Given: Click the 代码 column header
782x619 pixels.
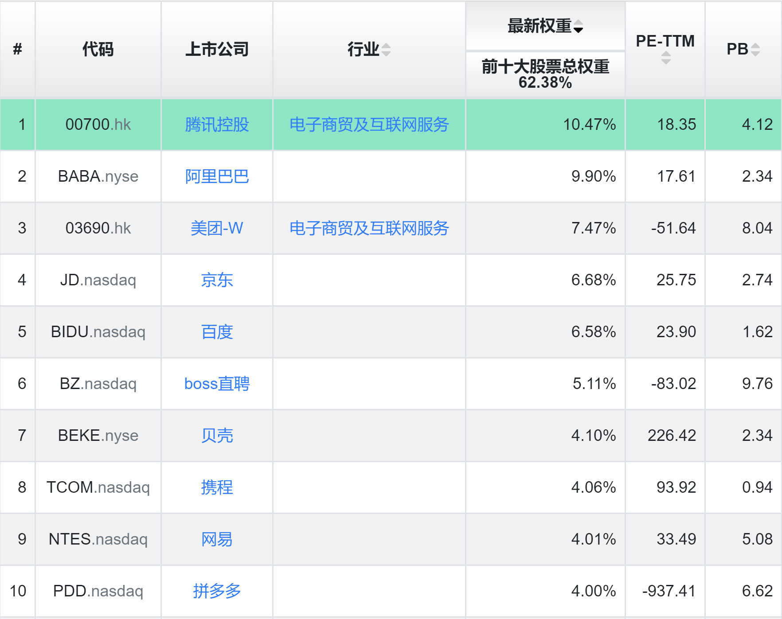Looking at the screenshot, I should click(98, 49).
